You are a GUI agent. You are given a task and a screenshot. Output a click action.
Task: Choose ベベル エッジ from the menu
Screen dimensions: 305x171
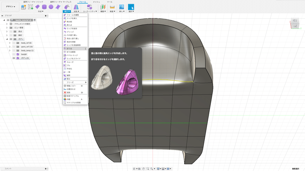point(72,55)
